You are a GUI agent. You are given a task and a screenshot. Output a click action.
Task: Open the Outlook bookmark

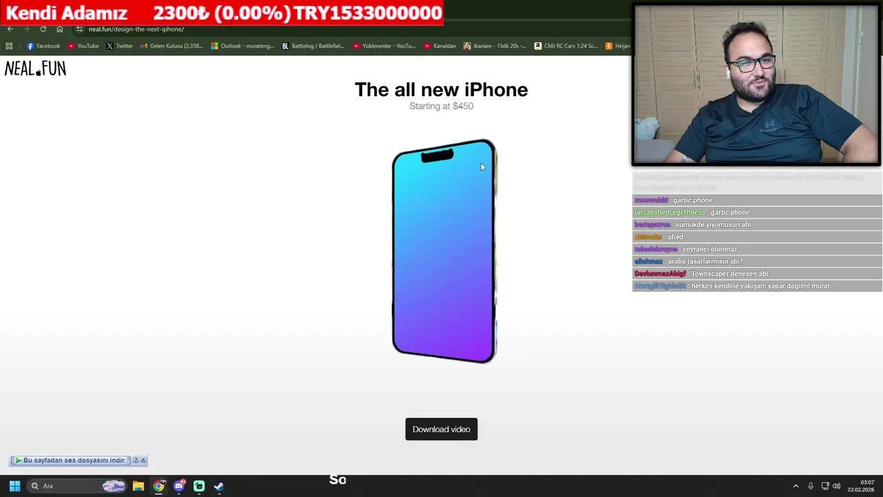[x=242, y=46]
